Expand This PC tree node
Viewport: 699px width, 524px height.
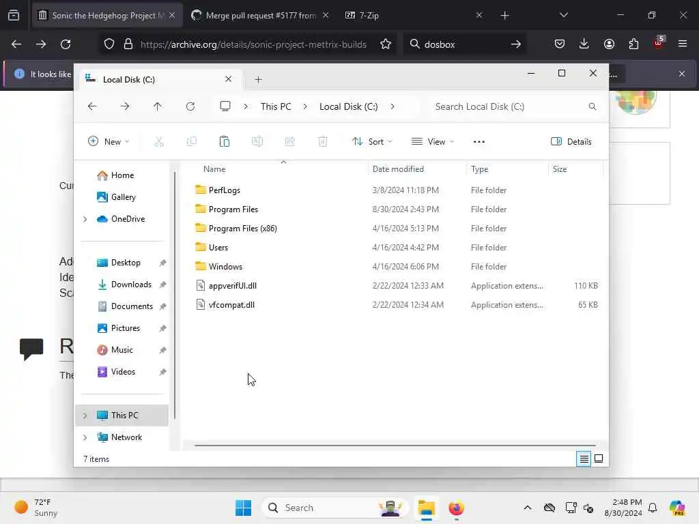coord(85,416)
